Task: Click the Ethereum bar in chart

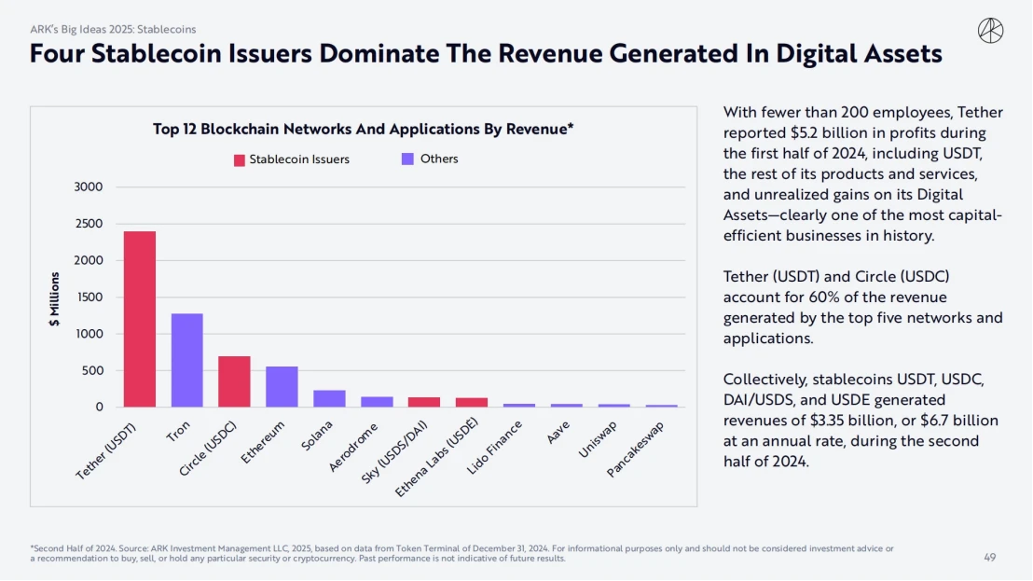Action: tap(282, 386)
